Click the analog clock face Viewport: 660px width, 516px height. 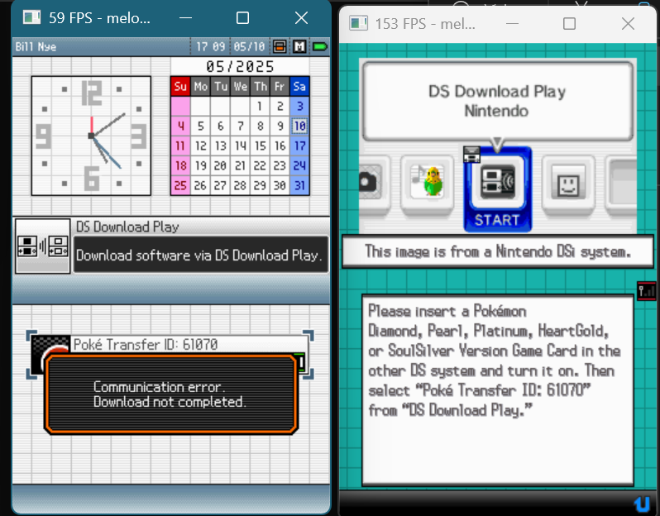coord(91,135)
